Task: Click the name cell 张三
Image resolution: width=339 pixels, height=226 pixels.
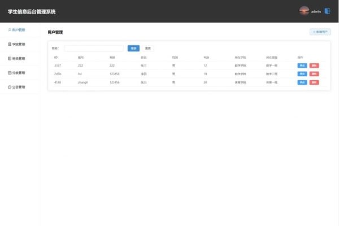Action: 144,66
